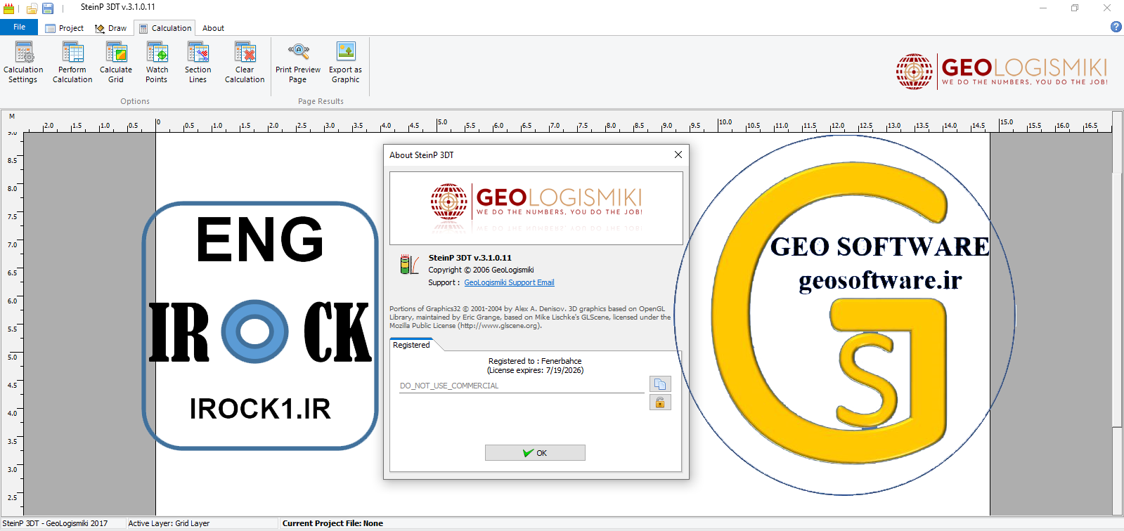1124x531 pixels.
Task: Select Section Lines tool
Action: (x=198, y=62)
